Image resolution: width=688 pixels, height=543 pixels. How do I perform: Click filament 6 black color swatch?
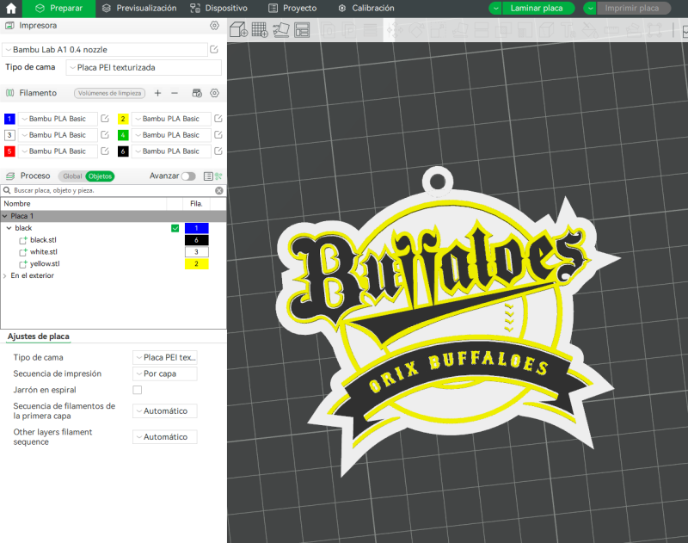click(x=123, y=151)
